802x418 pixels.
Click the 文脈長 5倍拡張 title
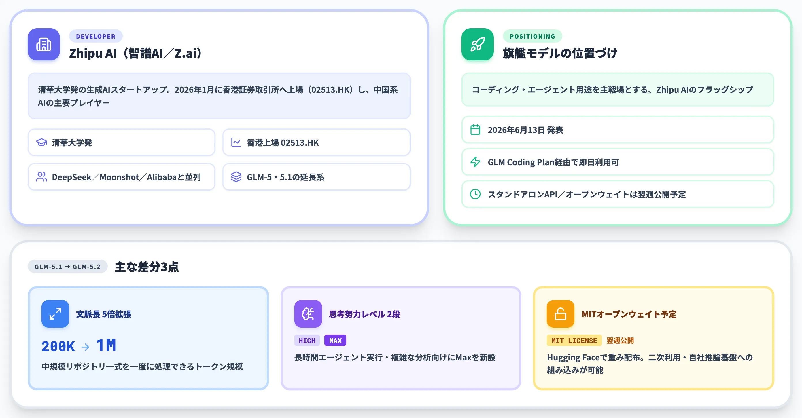103,314
